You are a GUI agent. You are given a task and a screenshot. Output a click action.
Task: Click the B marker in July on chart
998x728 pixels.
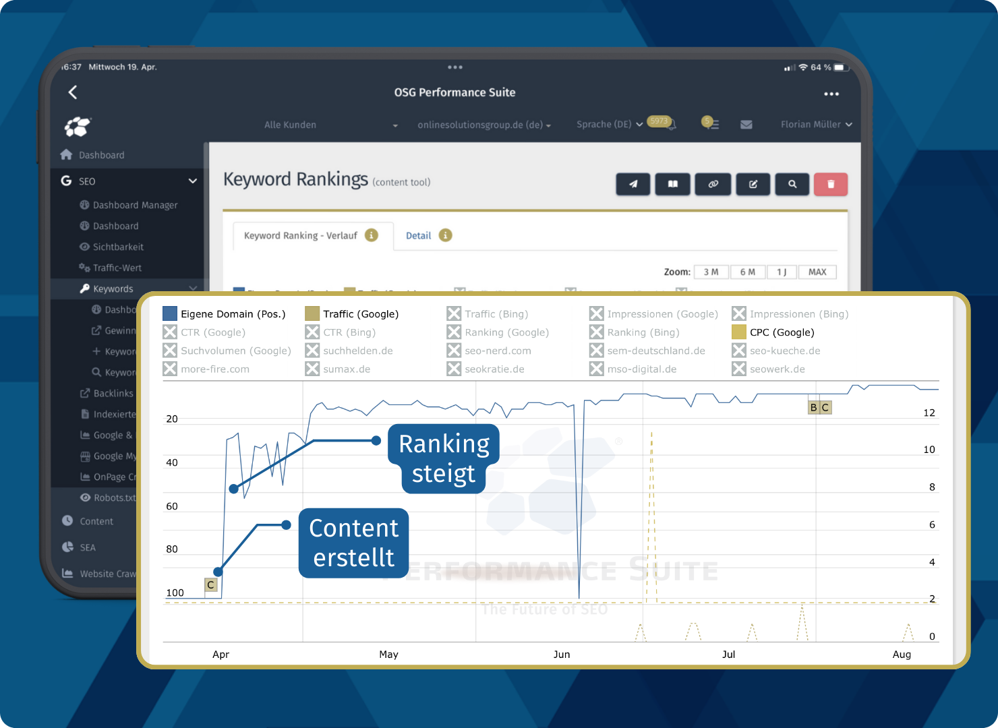[813, 407]
